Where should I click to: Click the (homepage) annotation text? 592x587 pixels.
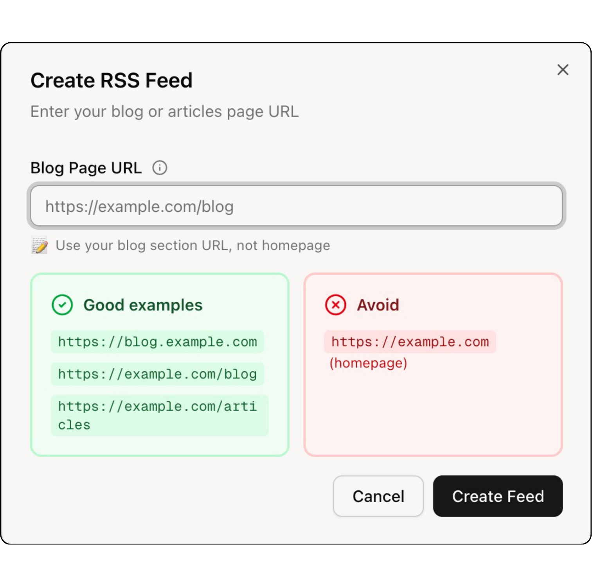click(368, 363)
